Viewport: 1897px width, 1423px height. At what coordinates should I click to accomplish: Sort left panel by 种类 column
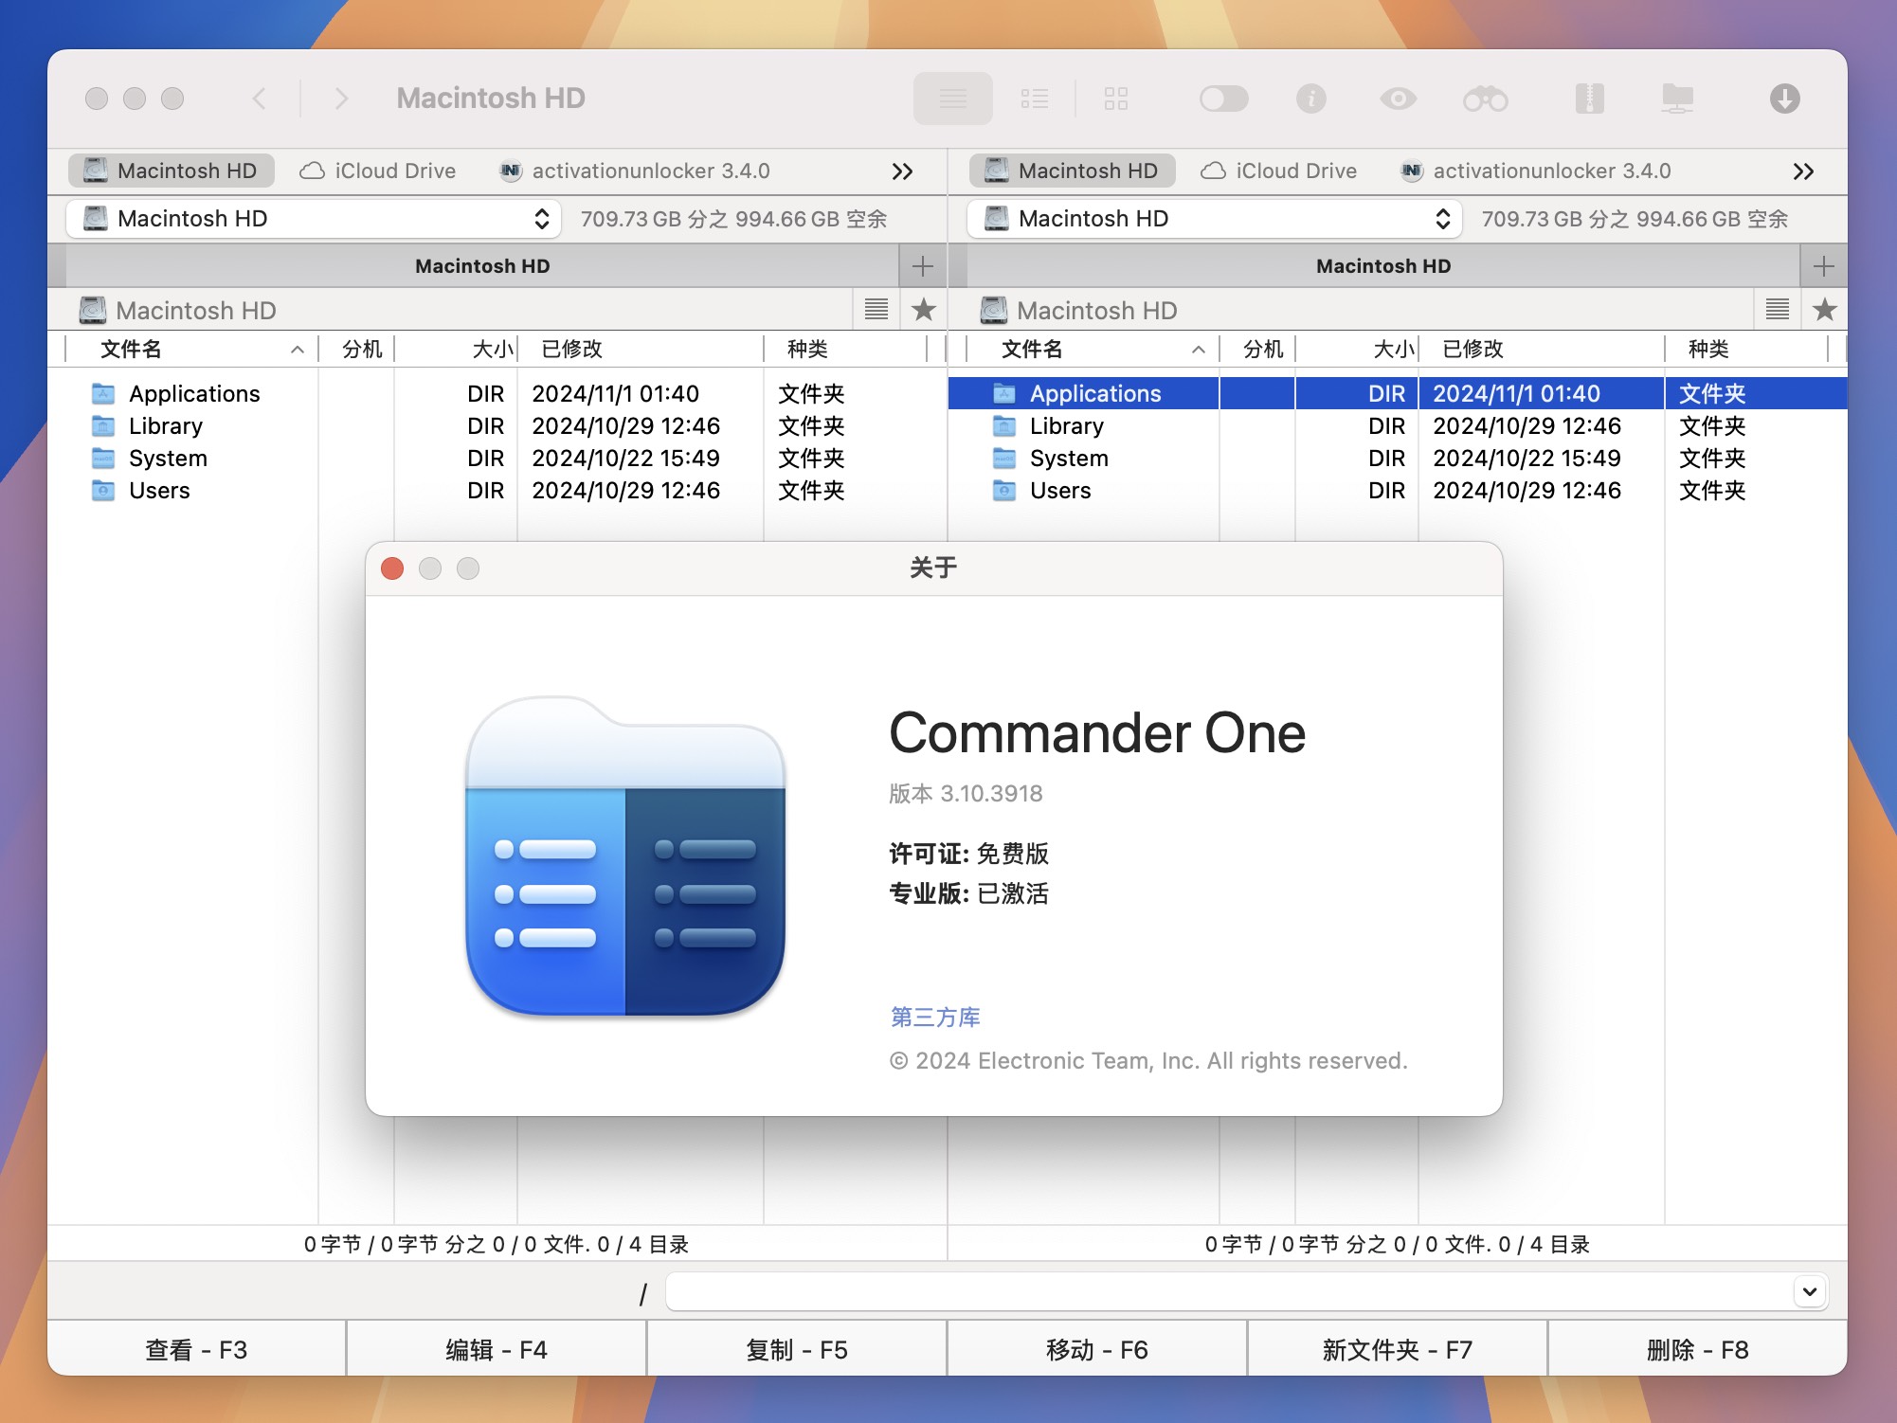coord(845,350)
